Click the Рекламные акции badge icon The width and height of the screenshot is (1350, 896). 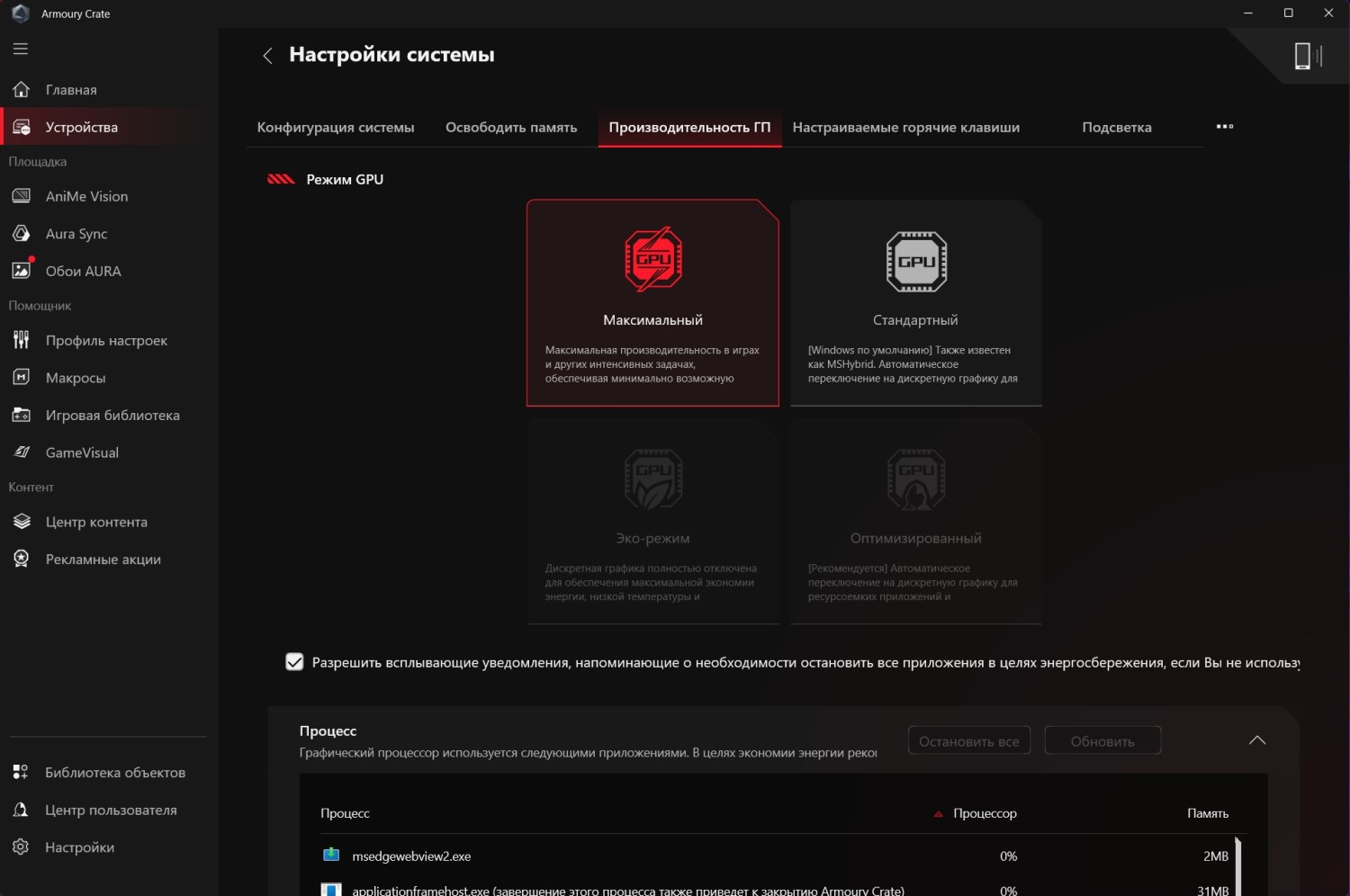click(22, 559)
